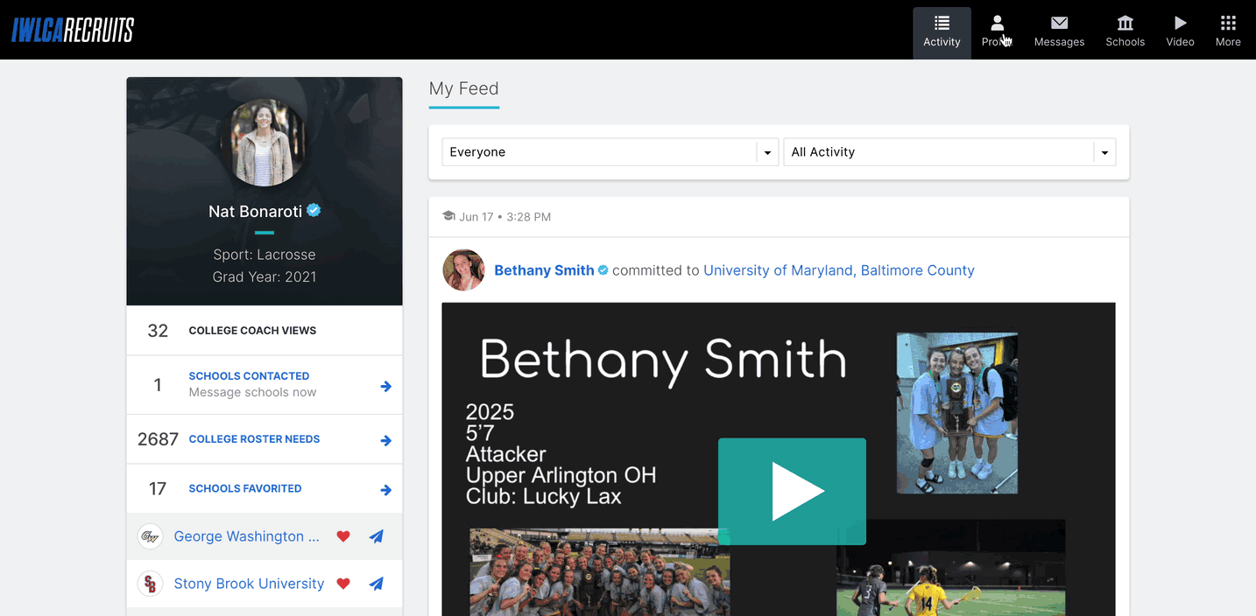Open the More menu grid
The width and height of the screenshot is (1256, 616).
coord(1228,32)
